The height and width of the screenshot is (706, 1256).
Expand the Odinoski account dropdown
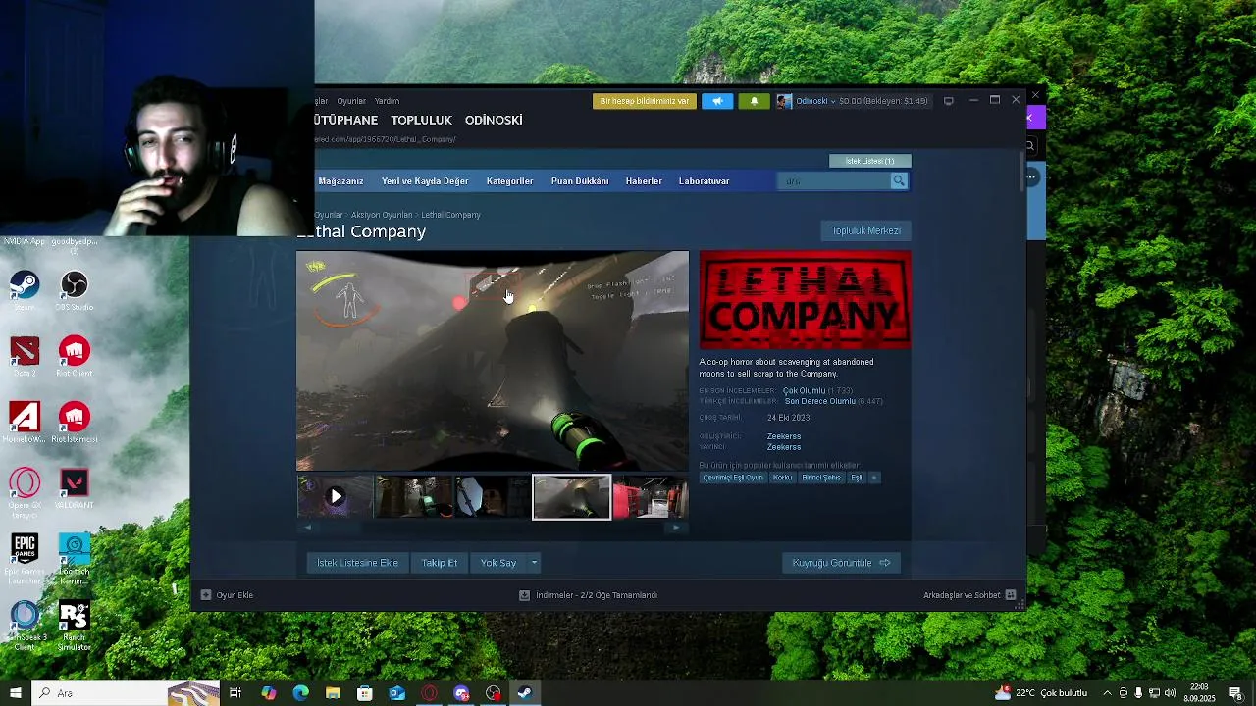833,101
